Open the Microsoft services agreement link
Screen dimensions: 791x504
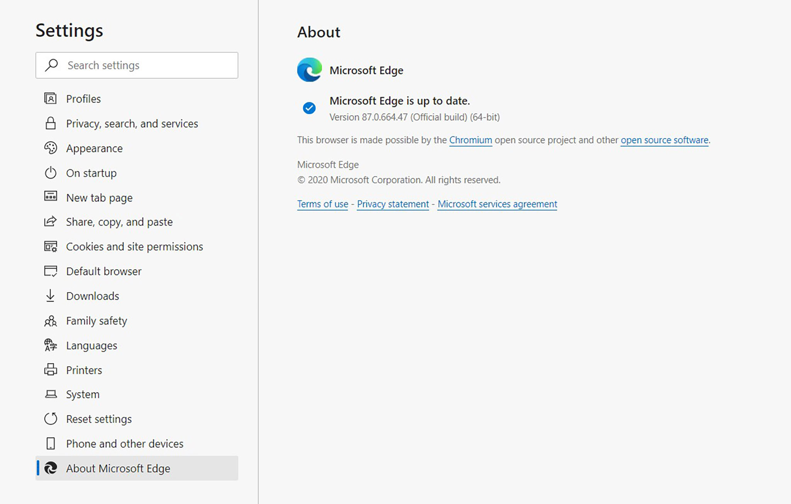[x=497, y=204]
